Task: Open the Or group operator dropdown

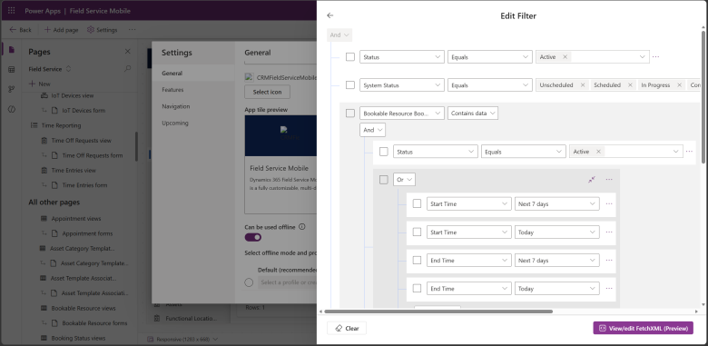Action: coord(404,179)
